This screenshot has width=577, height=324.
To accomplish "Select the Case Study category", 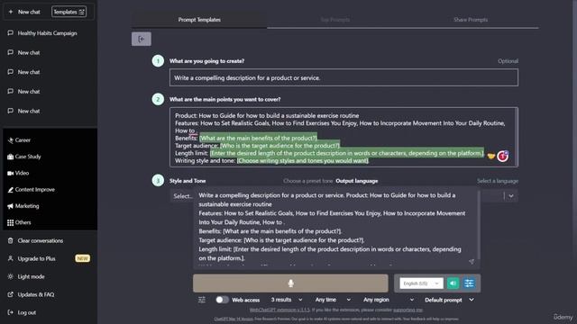I will click(x=24, y=157).
